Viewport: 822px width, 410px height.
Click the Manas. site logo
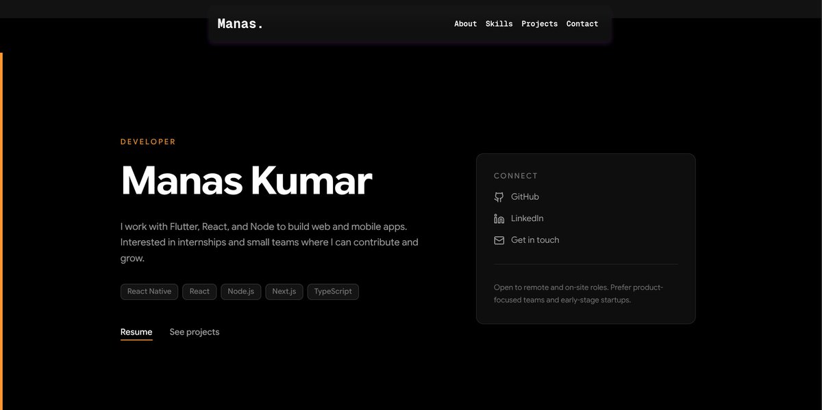click(240, 24)
